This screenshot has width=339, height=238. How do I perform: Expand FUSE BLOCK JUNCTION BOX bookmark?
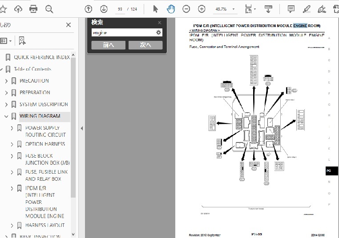pyautogui.click(x=12, y=156)
